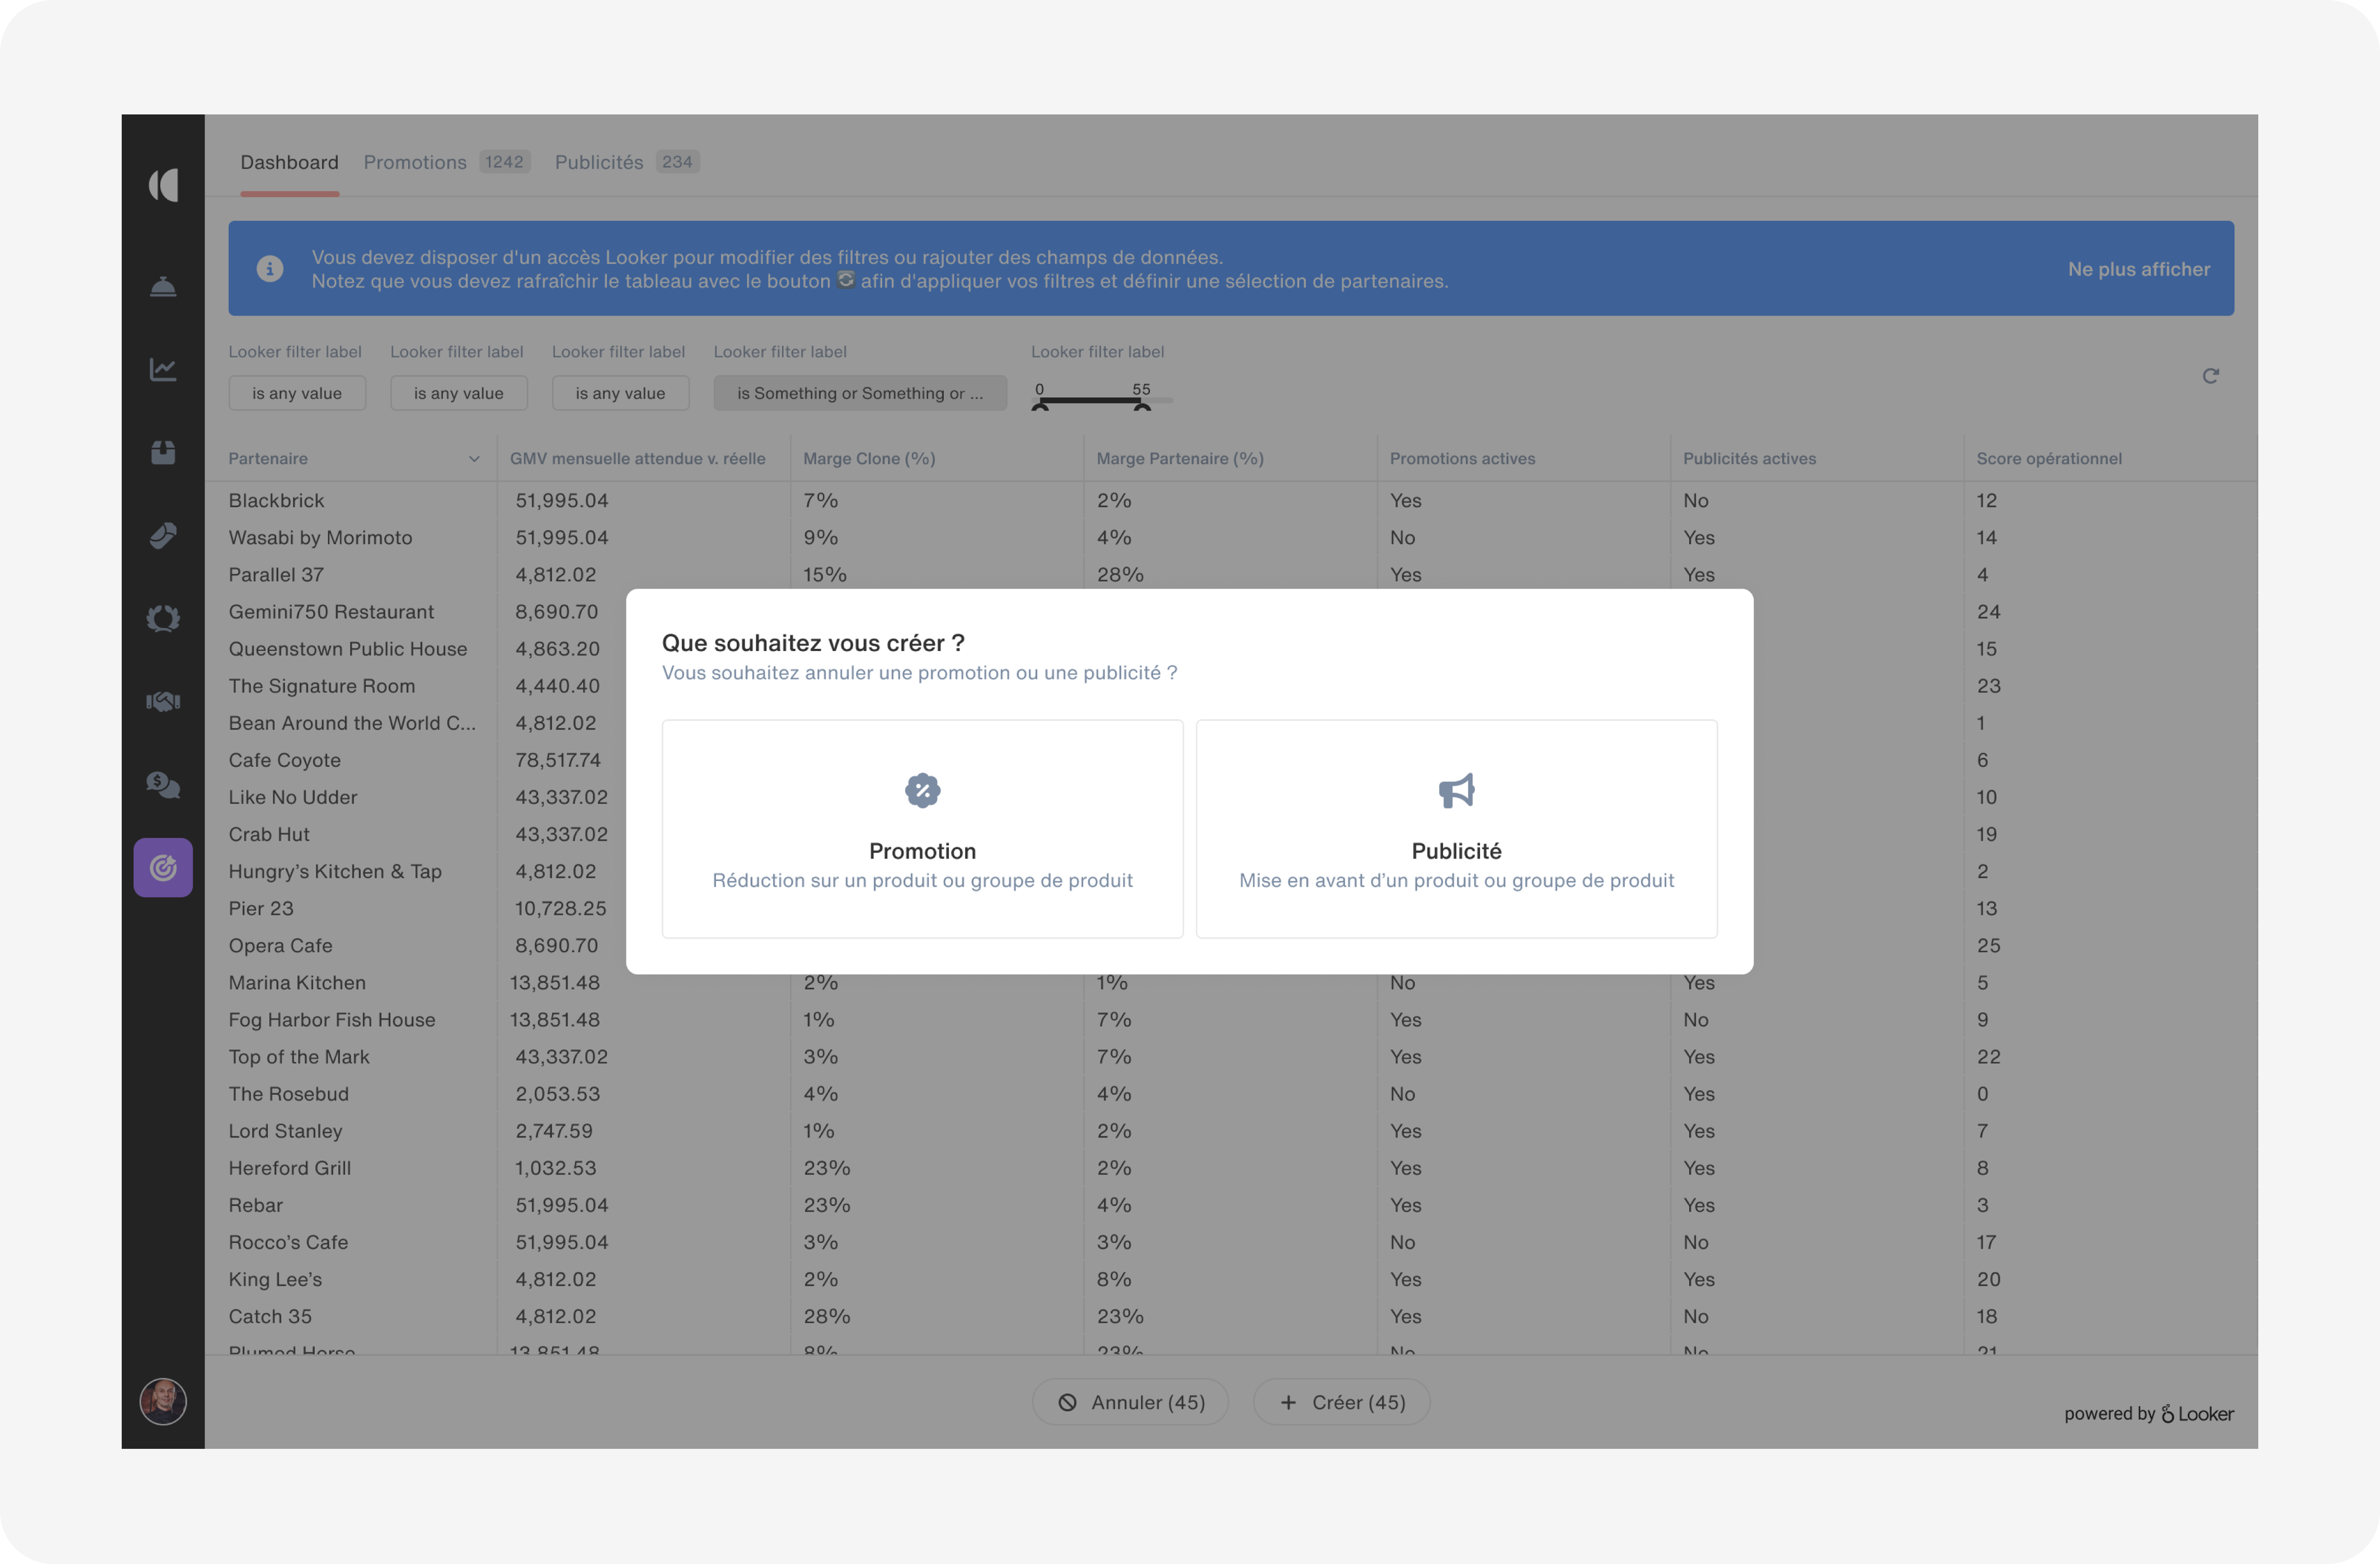Click the box package sidebar icon
Viewport: 2380px width, 1564px height.
(x=163, y=453)
